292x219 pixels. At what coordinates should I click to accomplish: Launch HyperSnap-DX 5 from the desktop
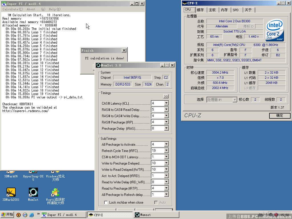click(33, 176)
